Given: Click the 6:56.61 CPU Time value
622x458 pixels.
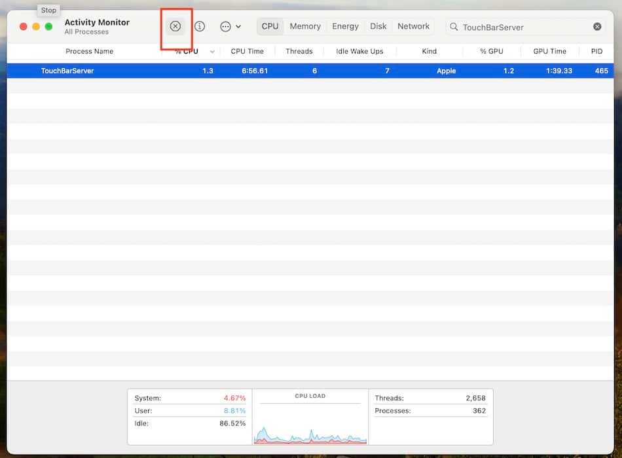Looking at the screenshot, I should click(x=255, y=71).
